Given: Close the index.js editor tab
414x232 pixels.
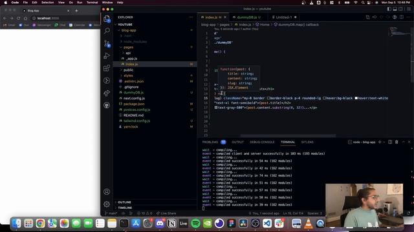Looking at the screenshot, I should click(225, 17).
